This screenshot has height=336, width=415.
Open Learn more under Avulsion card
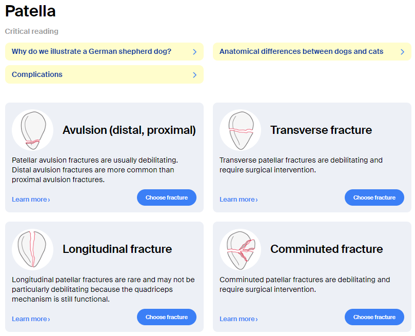[x=31, y=200]
